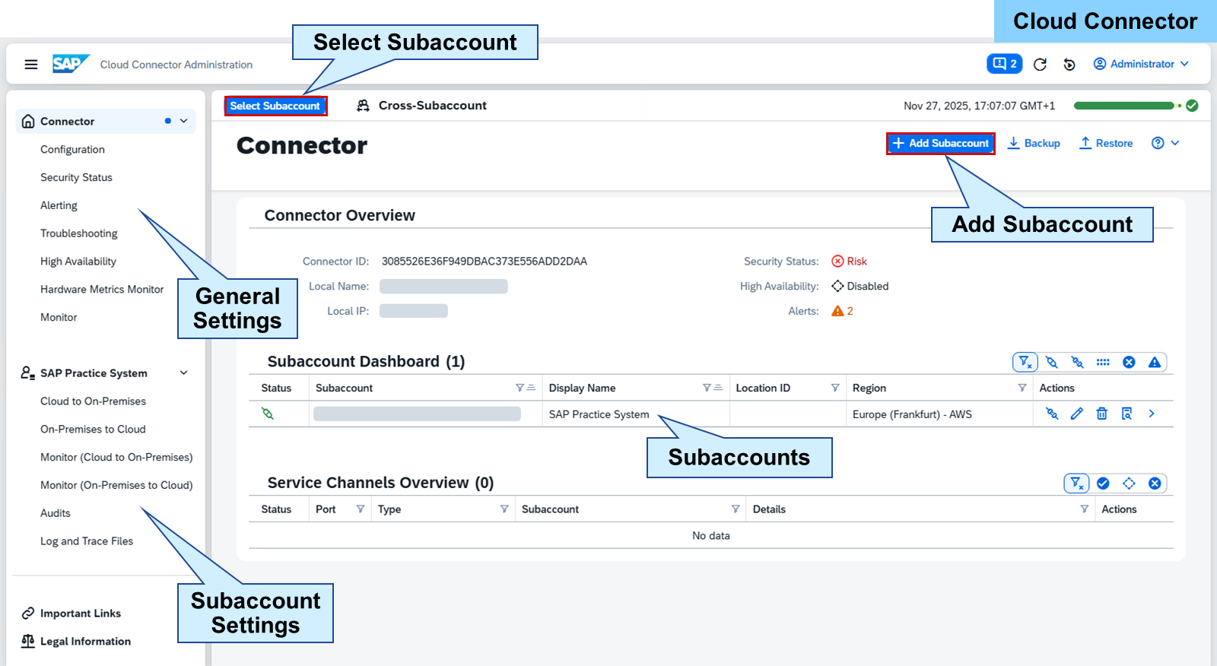Open the Region column filter
This screenshot has height=666, width=1217.
click(1022, 388)
